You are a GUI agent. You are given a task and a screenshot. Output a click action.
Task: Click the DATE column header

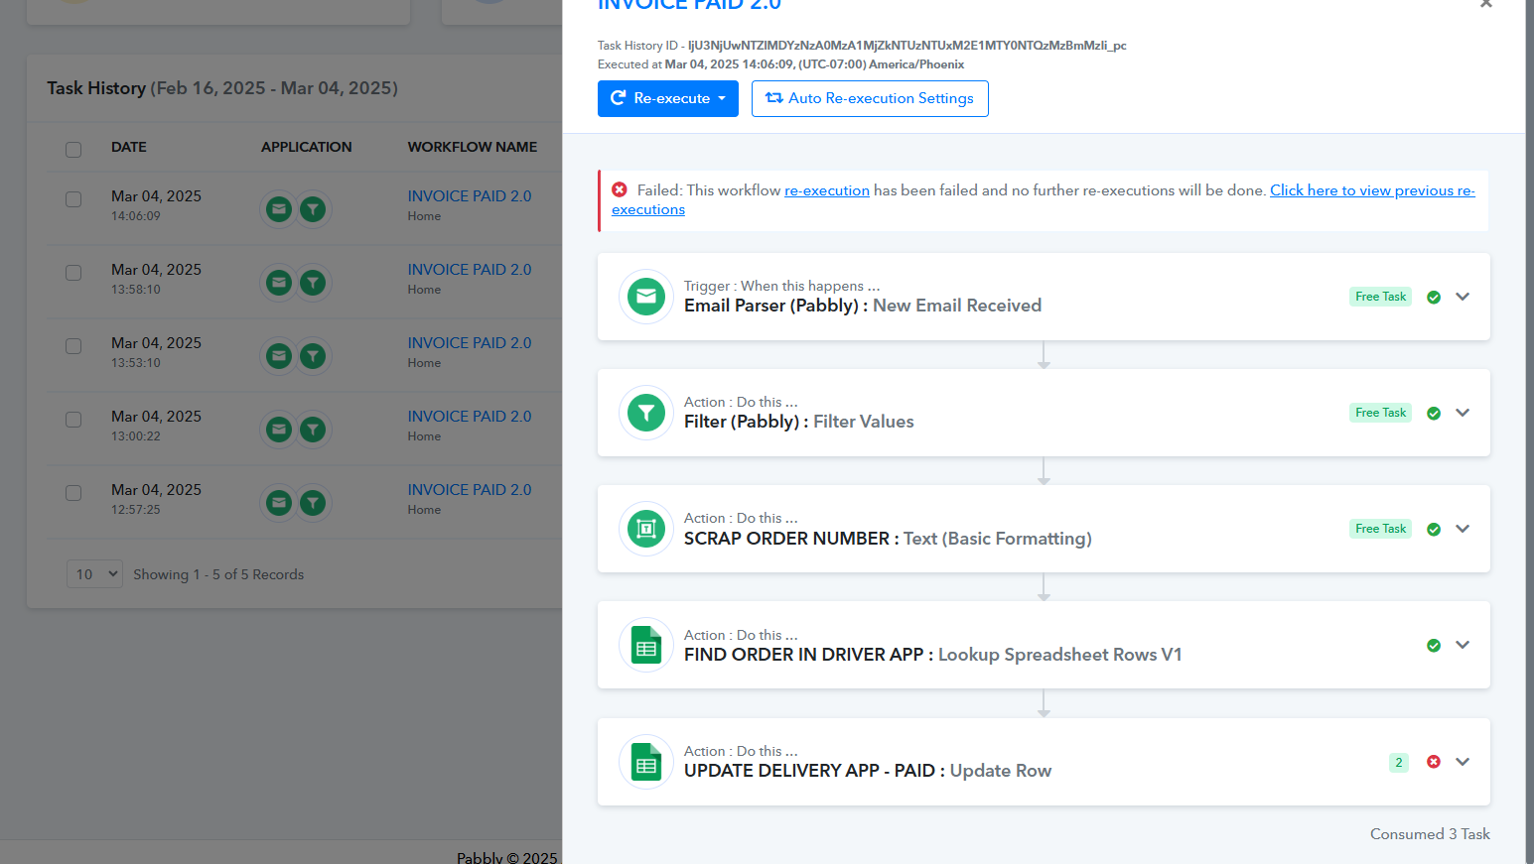click(x=129, y=147)
